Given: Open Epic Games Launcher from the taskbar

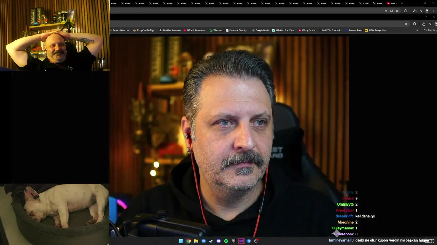Looking at the screenshot, I should [234, 241].
